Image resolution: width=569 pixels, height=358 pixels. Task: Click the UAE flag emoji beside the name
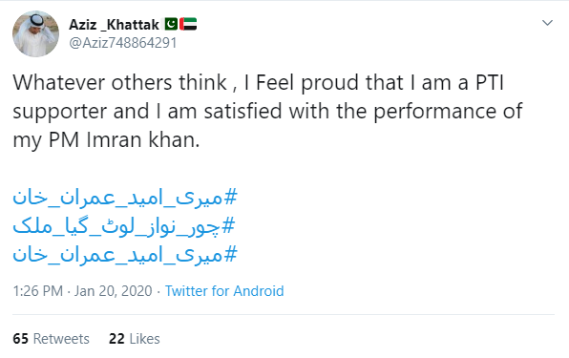(188, 24)
